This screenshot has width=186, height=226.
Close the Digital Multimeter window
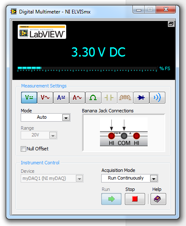pyautogui.click(x=166, y=10)
